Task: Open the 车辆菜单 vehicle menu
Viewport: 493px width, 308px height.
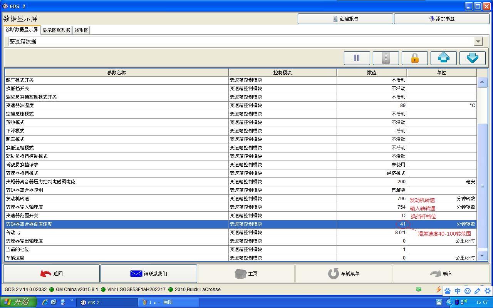Action: (x=344, y=274)
